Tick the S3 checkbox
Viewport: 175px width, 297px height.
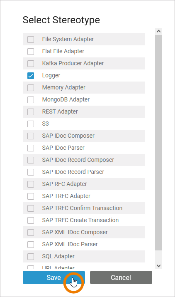click(x=31, y=124)
